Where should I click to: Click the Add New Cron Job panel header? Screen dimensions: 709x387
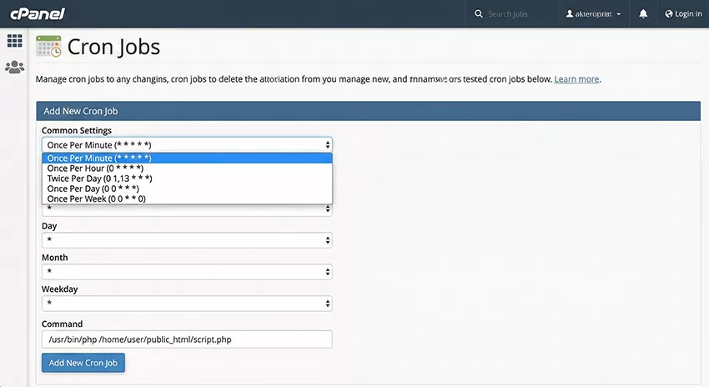point(368,111)
